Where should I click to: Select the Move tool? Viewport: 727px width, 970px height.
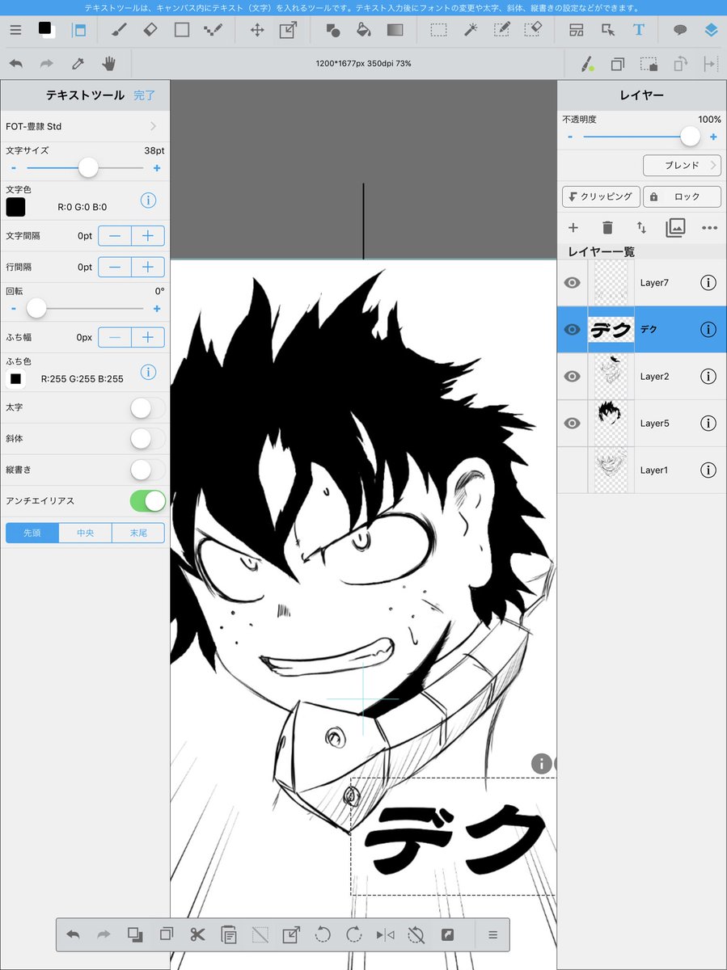257,30
